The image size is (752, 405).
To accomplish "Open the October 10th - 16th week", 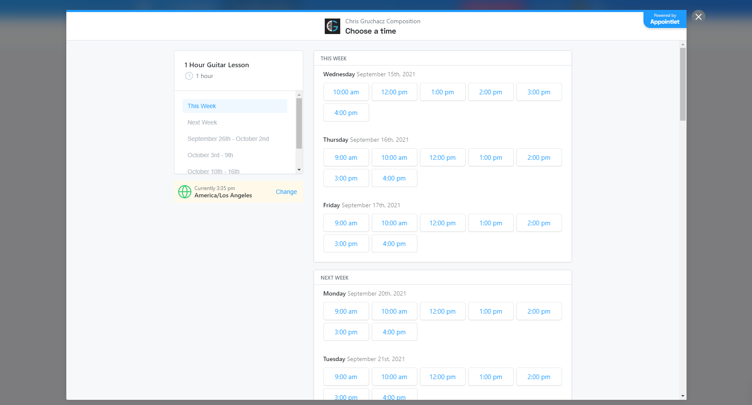I will pyautogui.click(x=214, y=171).
